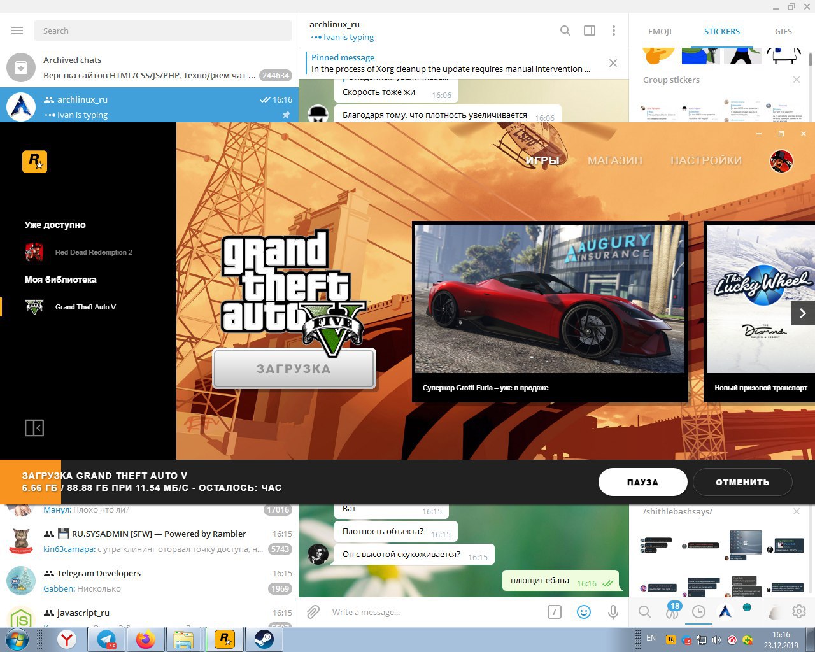The width and height of the screenshot is (815, 652).
Task: Open Rockstar account avatar menu
Action: (781, 161)
